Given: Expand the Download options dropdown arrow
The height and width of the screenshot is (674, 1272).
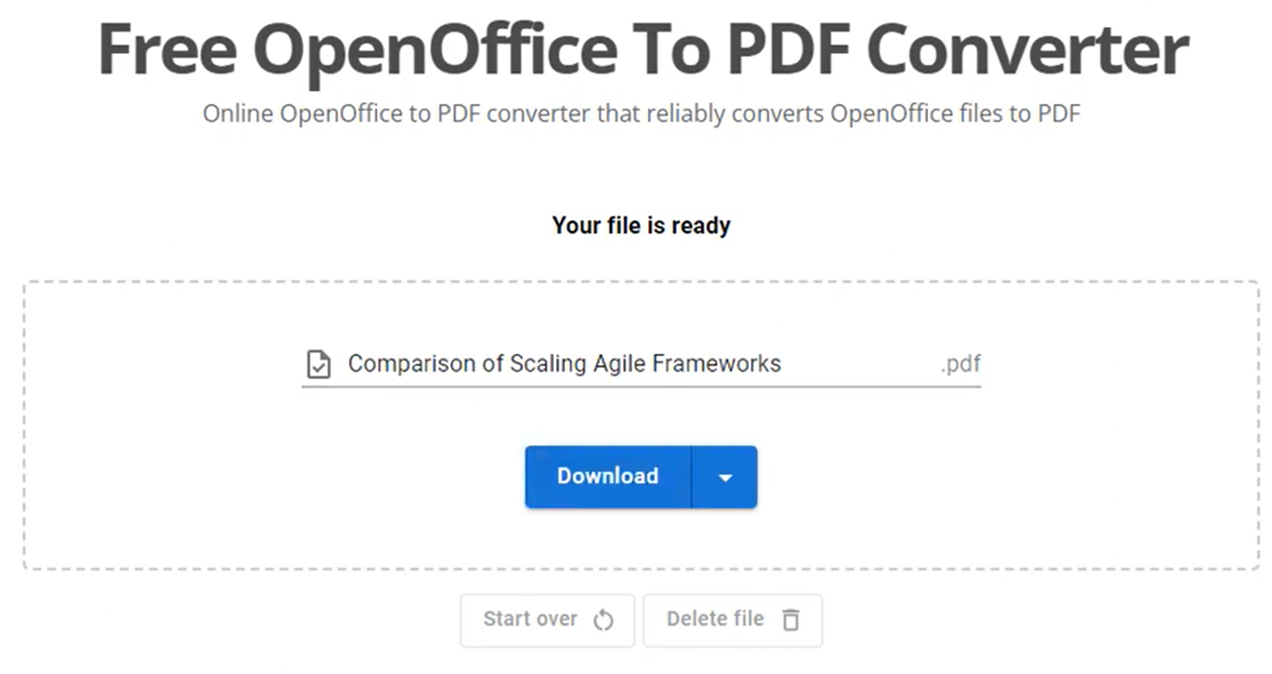Looking at the screenshot, I should pos(725,477).
